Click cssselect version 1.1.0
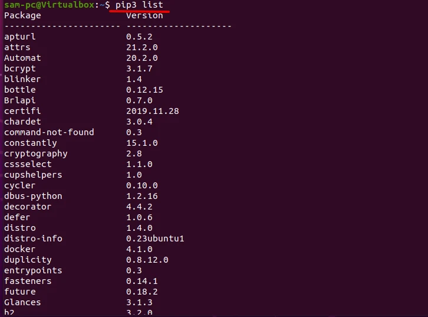This screenshot has width=428, height=317. 139,165
